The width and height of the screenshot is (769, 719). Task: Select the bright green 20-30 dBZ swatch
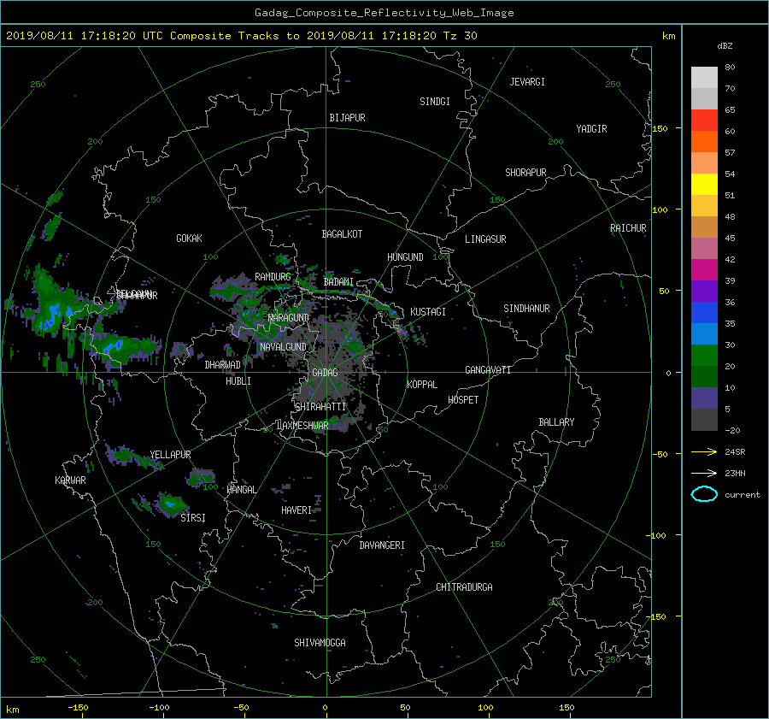(x=704, y=355)
